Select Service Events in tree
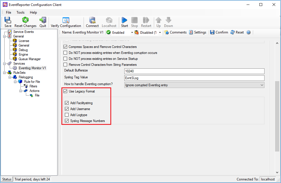This screenshot has height=183, width=281. click(24, 32)
